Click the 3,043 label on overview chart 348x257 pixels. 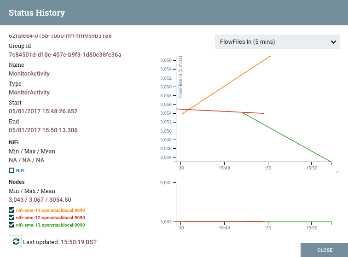pyautogui.click(x=166, y=222)
